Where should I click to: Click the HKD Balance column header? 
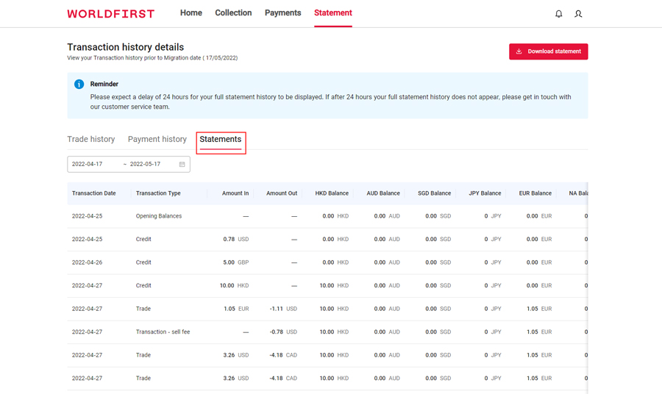pos(332,193)
